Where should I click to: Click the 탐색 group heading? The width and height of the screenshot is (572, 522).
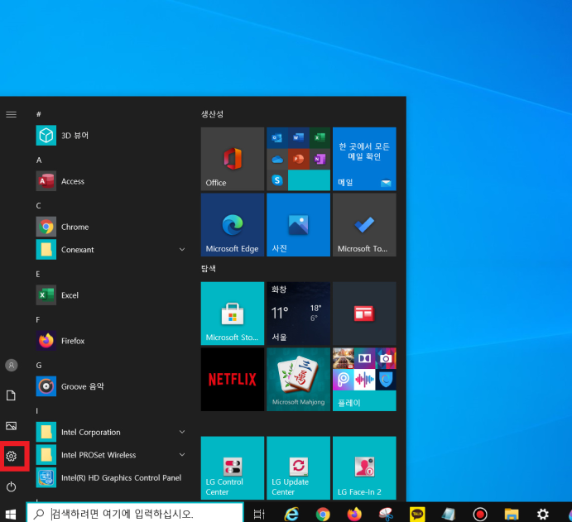click(x=209, y=269)
